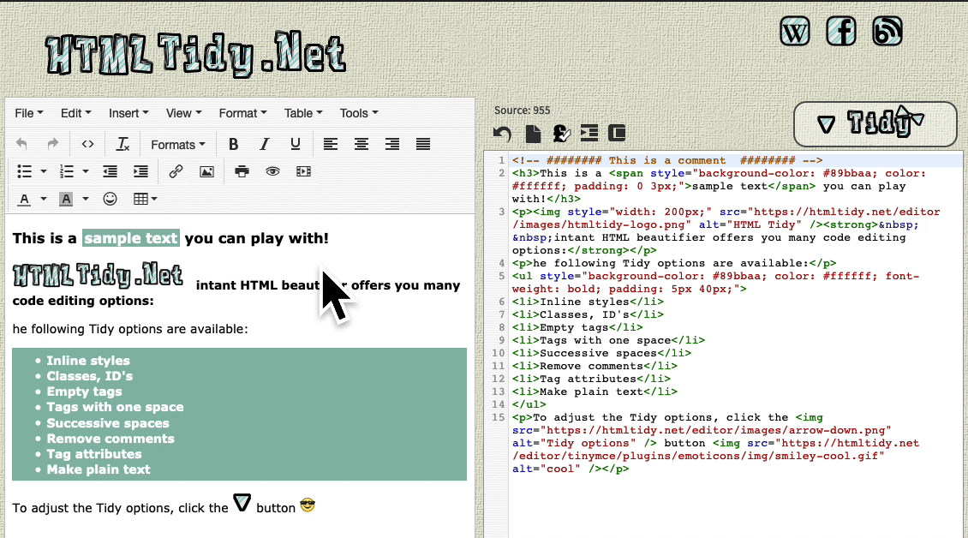Viewport: 968px width, 538px height.
Task: Toggle bold formatting
Action: tap(233, 145)
